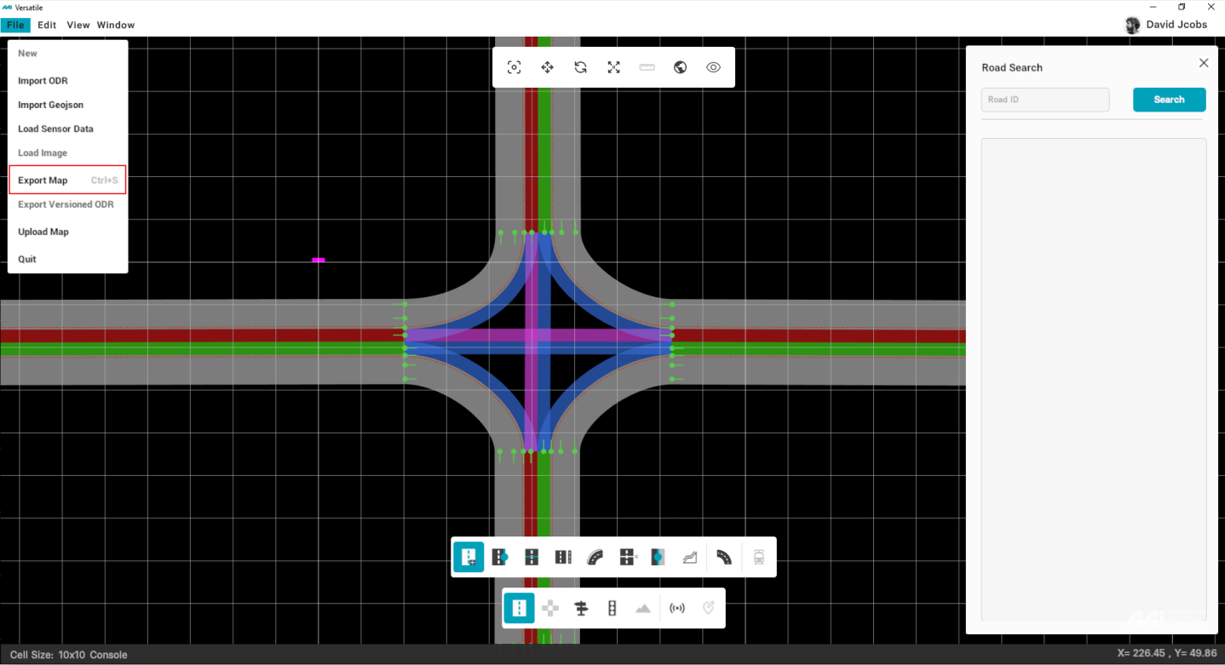The image size is (1225, 665).
Task: Select the elevation profile tool icon
Action: click(690, 558)
